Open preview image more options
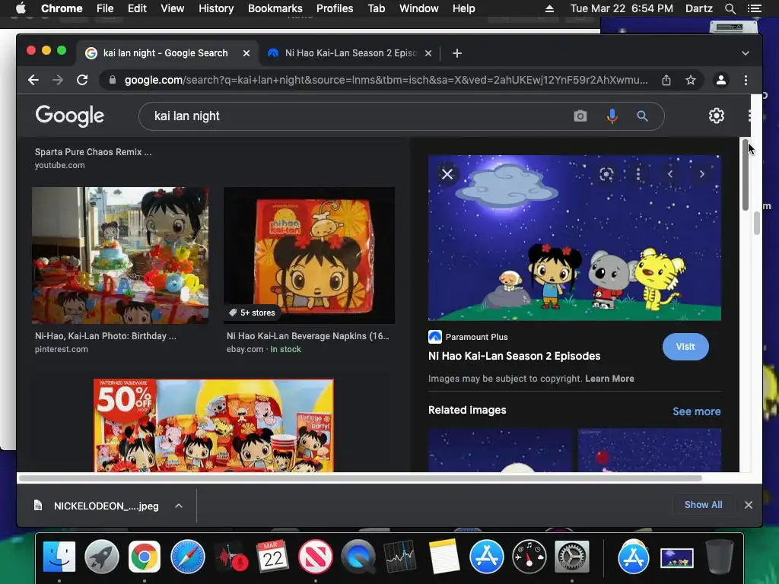This screenshot has width=779, height=584. pos(638,174)
